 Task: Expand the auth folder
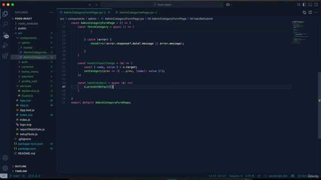pos(25,62)
